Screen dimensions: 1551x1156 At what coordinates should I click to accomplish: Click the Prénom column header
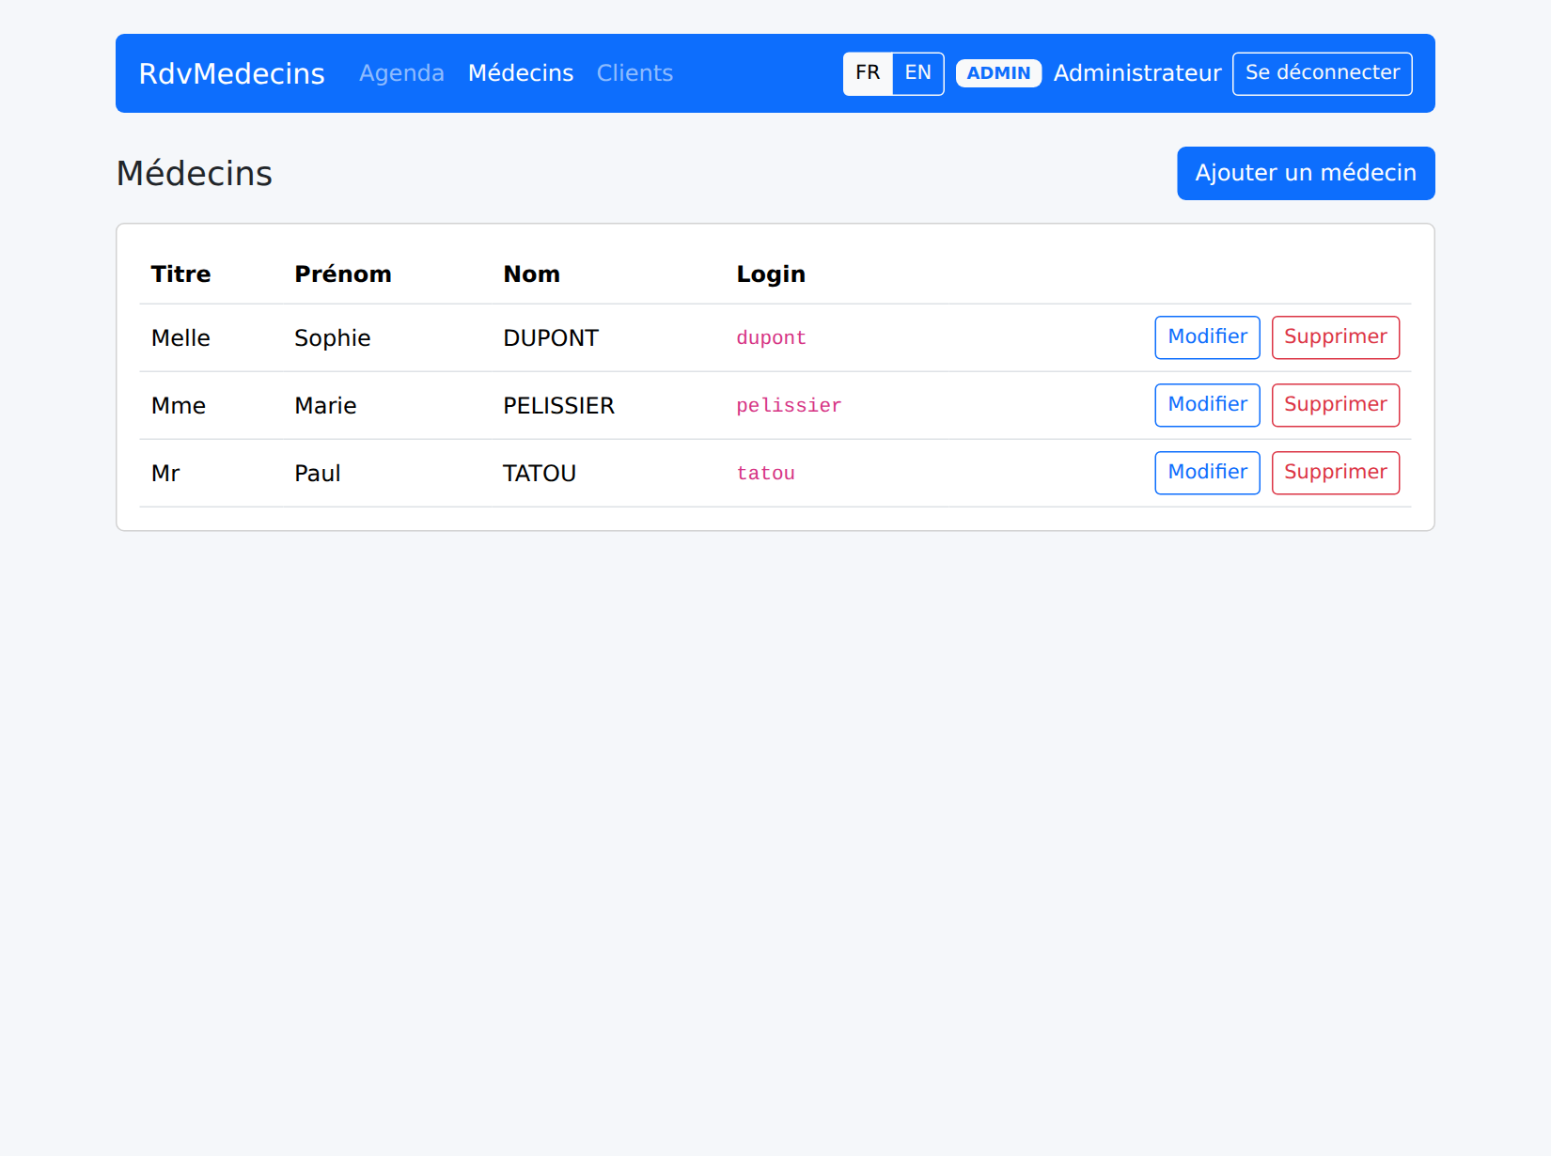point(343,274)
